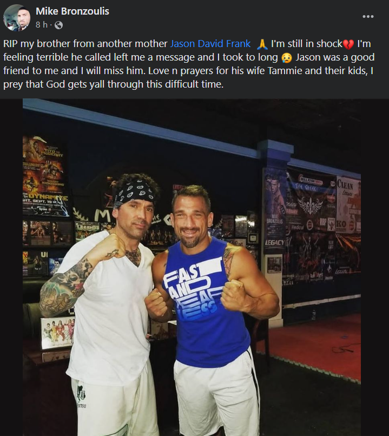Click the crying face emoji

coord(287,57)
